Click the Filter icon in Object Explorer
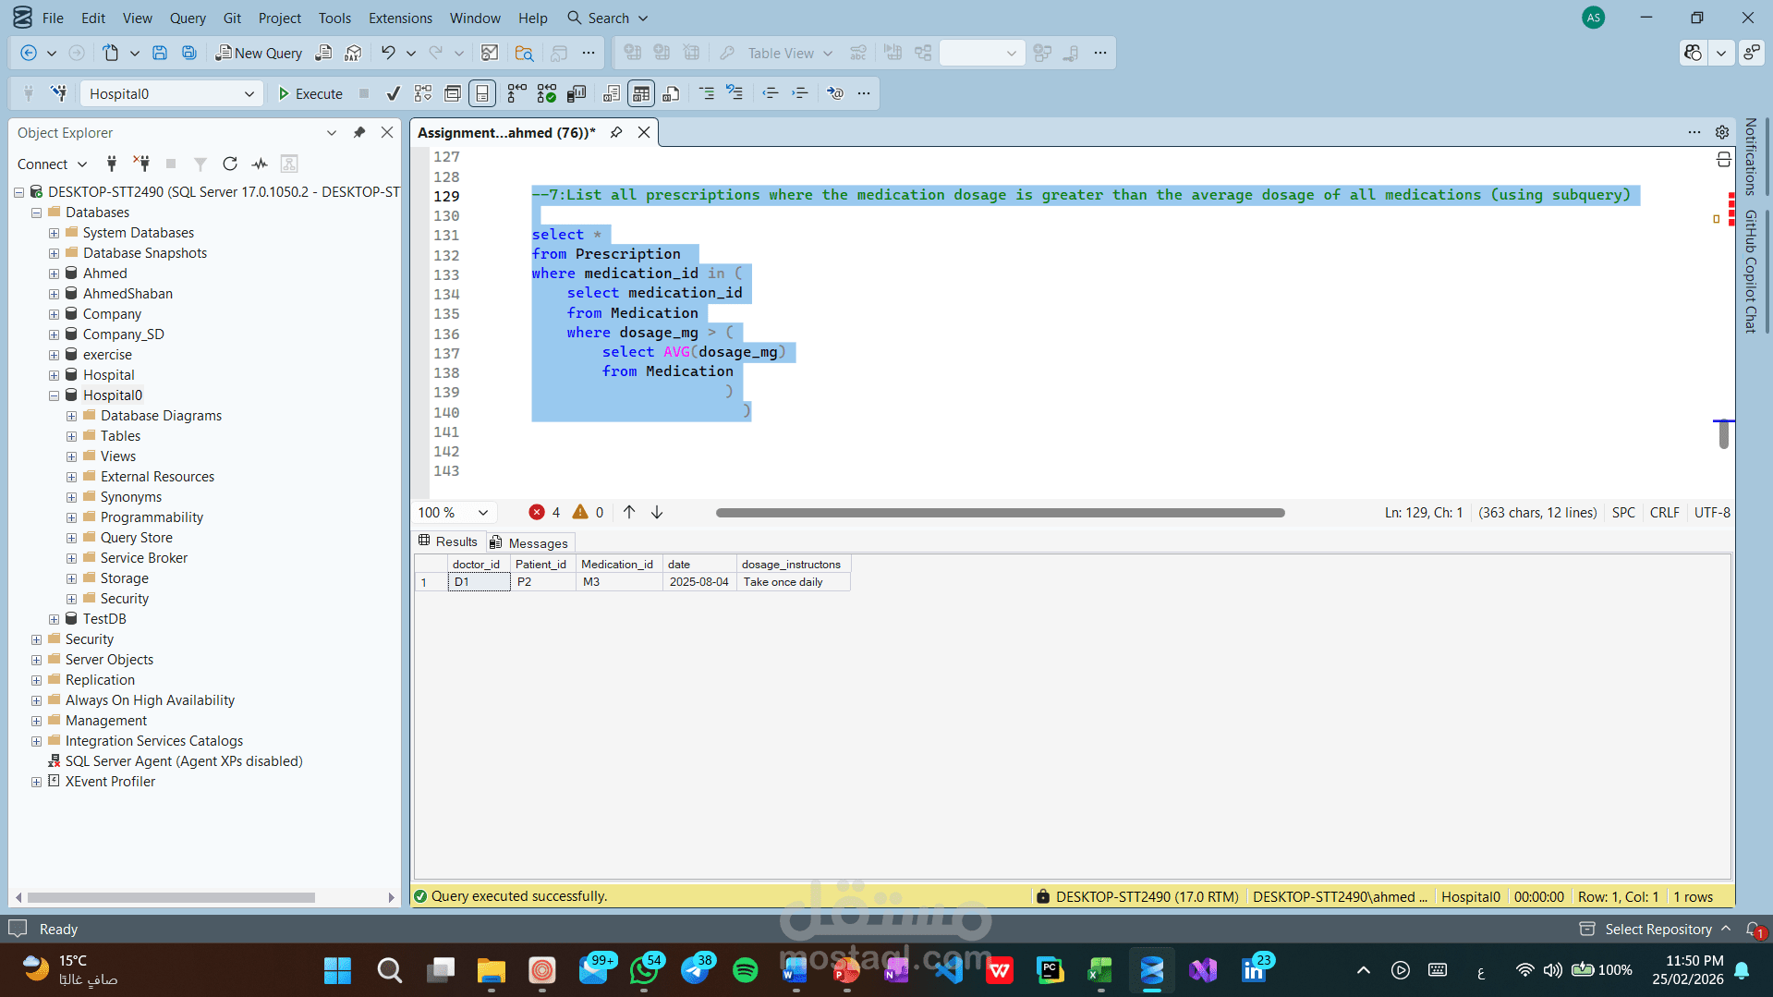 [x=200, y=164]
